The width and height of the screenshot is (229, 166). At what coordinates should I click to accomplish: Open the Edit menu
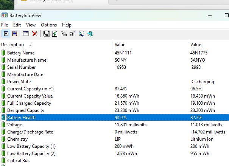tap(17, 25)
